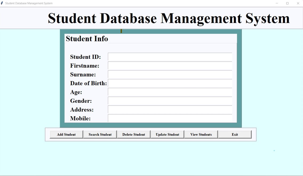Focus the Age entry field
303x176 pixels.
pyautogui.click(x=170, y=92)
